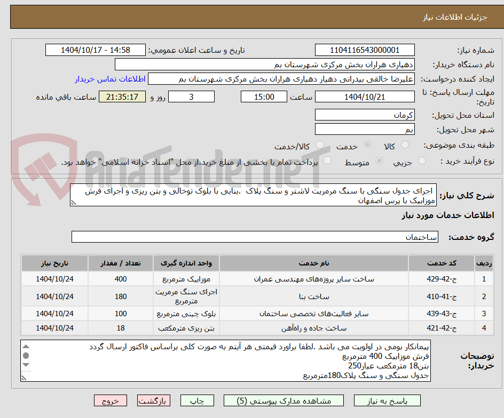Click the تعداد / مقدار column header

tap(121, 263)
